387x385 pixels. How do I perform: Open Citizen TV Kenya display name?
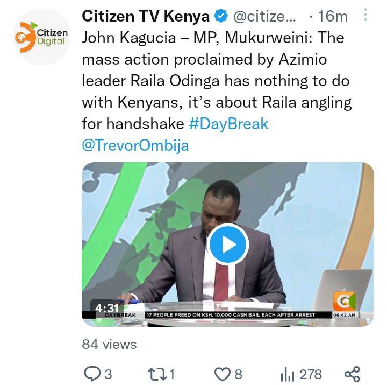tap(146, 16)
